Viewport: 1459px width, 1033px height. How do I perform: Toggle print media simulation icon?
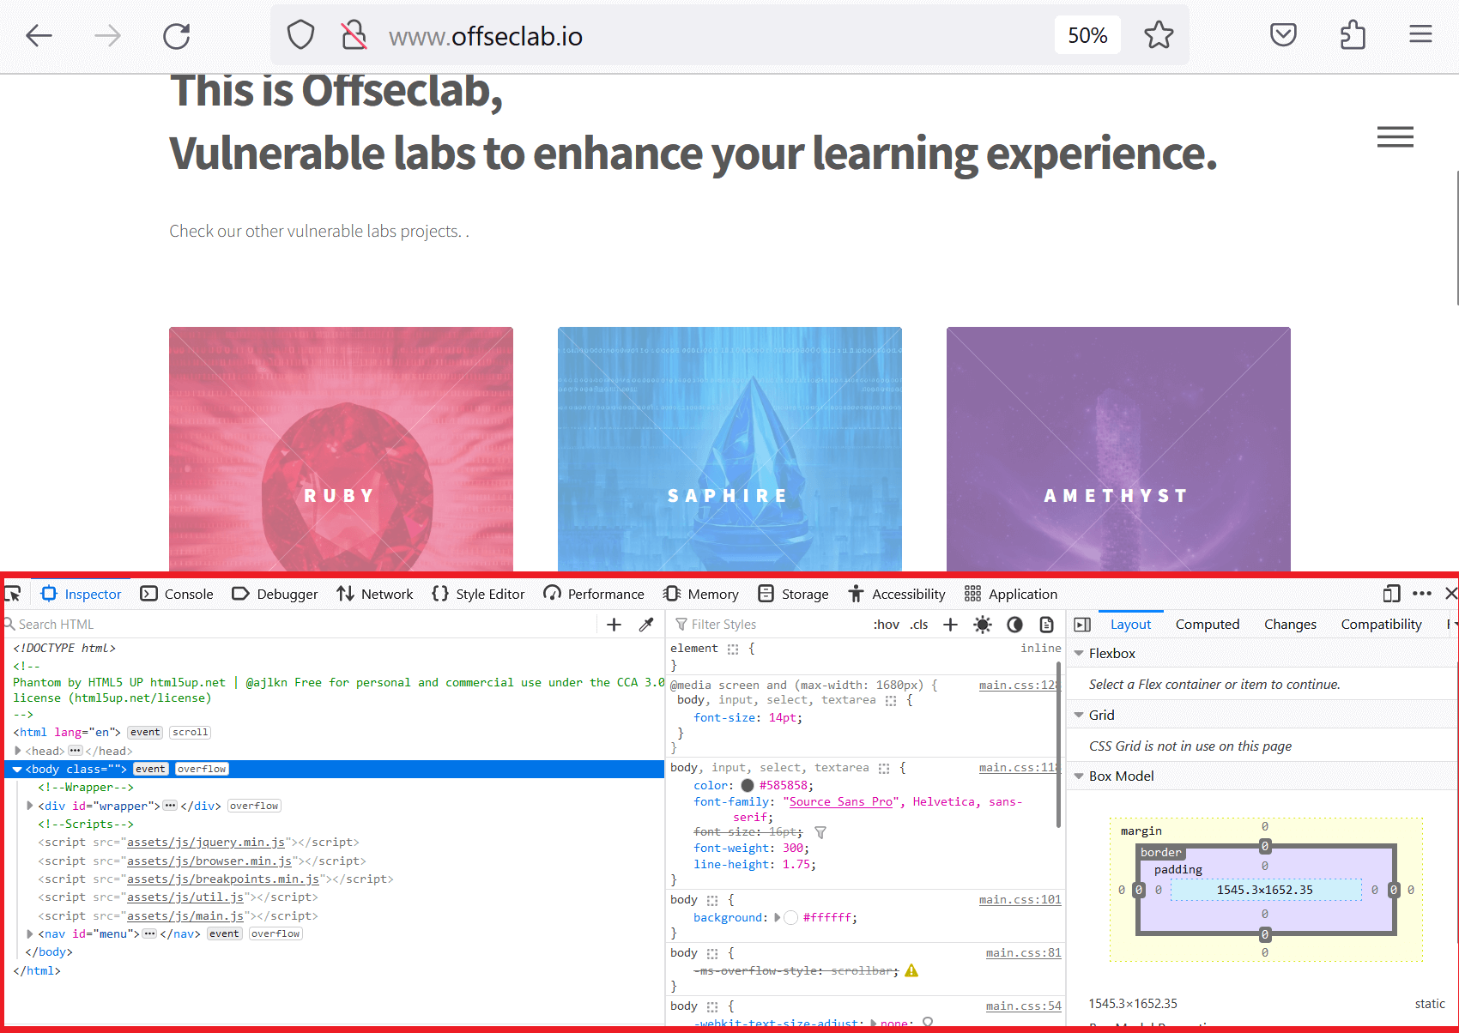point(1046,625)
